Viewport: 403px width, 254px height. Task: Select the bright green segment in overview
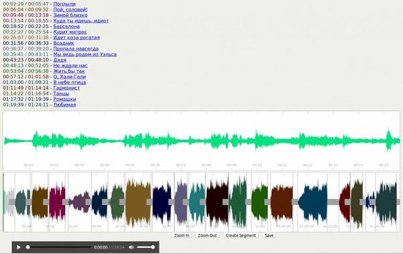pyautogui.click(x=259, y=202)
